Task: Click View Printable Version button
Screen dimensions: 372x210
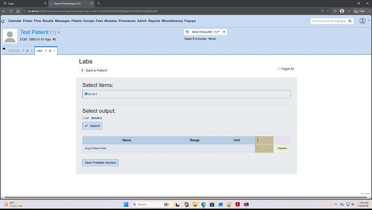Action: [x=100, y=162]
